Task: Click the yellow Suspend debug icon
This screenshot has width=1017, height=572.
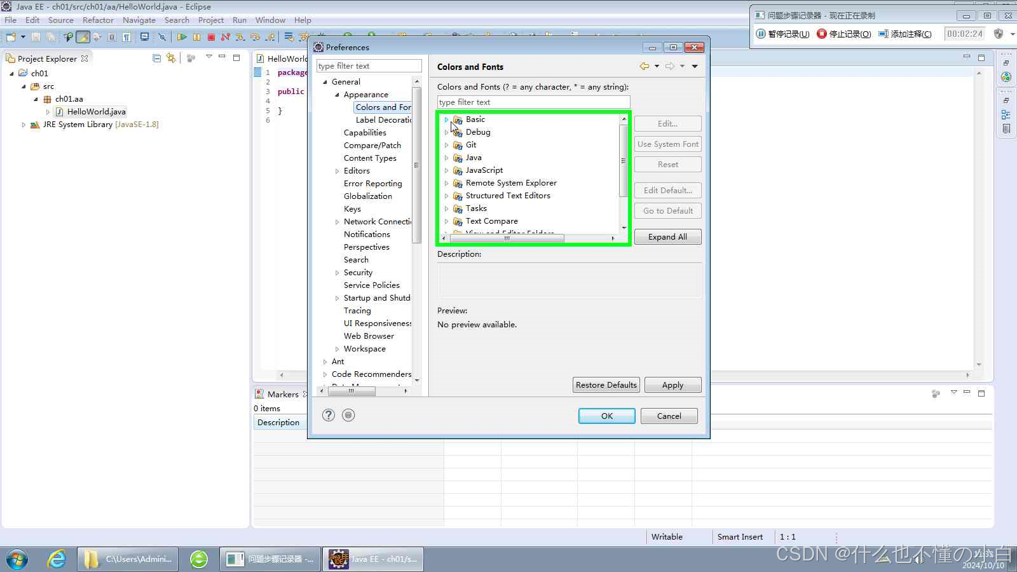Action: [x=196, y=37]
